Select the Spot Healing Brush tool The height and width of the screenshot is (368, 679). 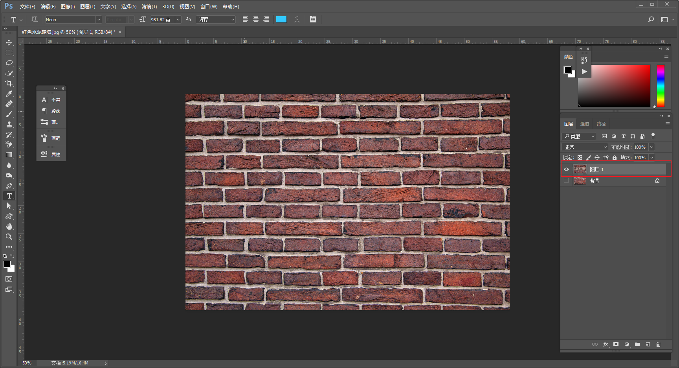click(x=9, y=104)
